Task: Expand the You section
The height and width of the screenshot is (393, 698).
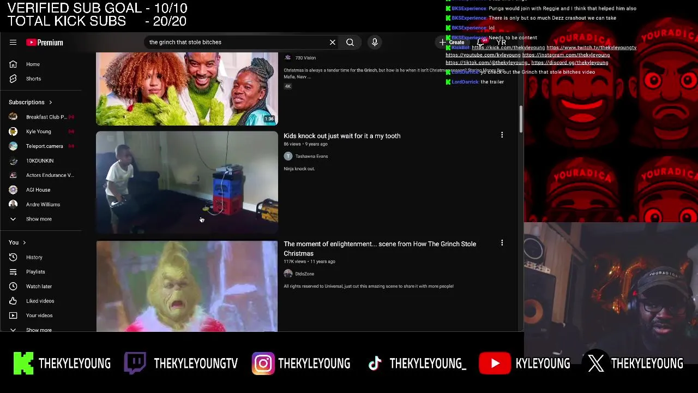Action: [17, 242]
